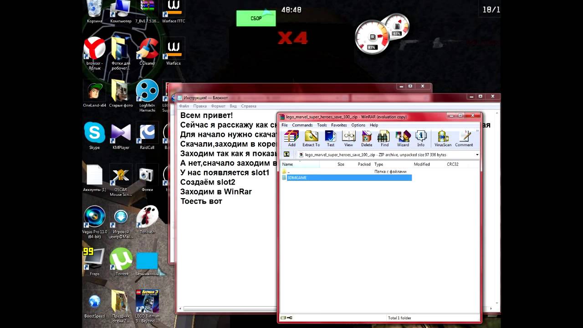Image resolution: width=583 pixels, height=328 pixels.
Task: Click the Add button in WinRAR toolbar
Action: coord(291,138)
